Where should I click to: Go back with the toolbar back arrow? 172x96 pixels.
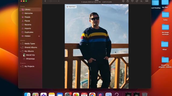point(45,1)
